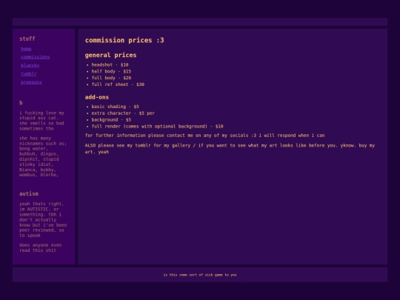Click the 'i fucking love my' cat paragraph

[x=41, y=121]
